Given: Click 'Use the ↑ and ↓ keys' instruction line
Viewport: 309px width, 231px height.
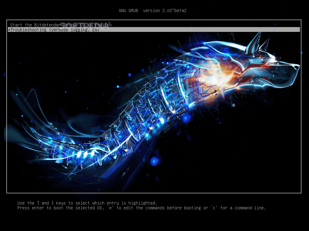Looking at the screenshot, I should (x=87, y=203).
